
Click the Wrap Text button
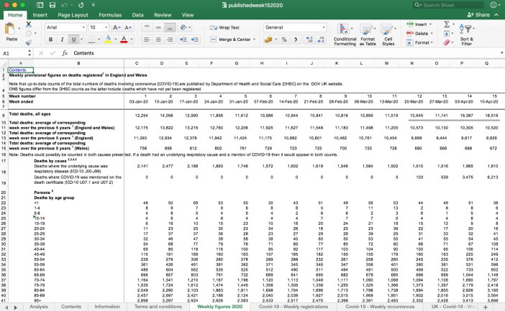pos(224,27)
